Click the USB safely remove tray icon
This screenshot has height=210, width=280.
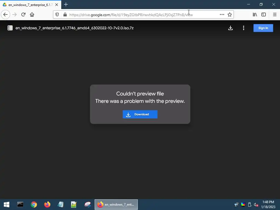pyautogui.click(x=250, y=205)
